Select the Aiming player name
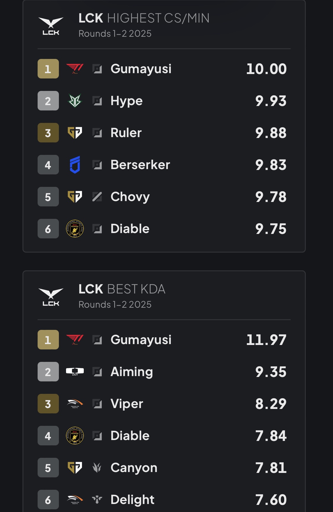Image resolution: width=333 pixels, height=512 pixels. coord(131,372)
